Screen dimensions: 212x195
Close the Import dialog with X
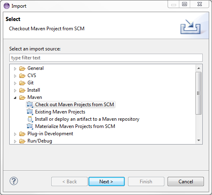(x=199, y=4)
